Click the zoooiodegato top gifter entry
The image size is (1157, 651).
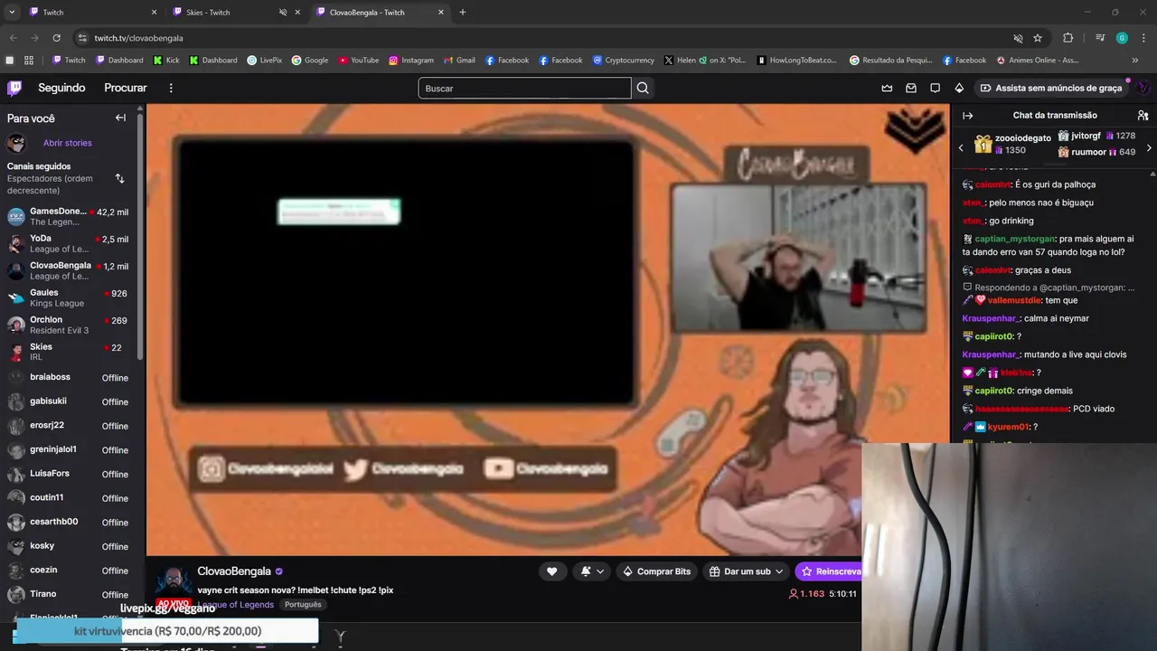1012,144
